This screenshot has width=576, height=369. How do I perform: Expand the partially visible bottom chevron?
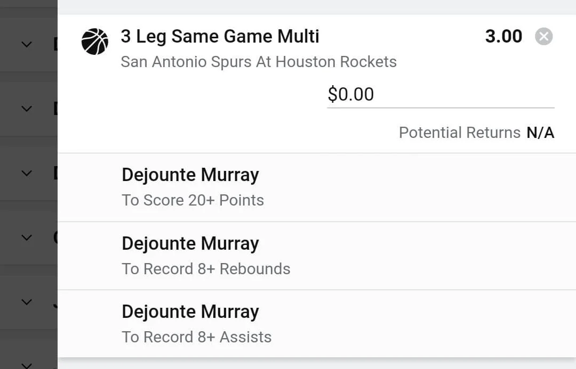point(26,365)
